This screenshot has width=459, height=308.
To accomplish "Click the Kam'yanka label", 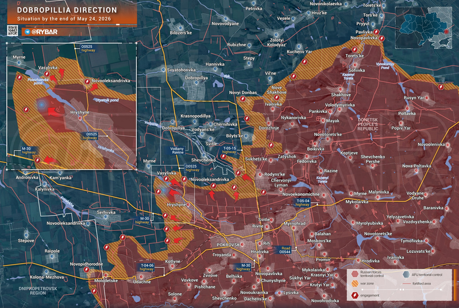I will point(60,178).
